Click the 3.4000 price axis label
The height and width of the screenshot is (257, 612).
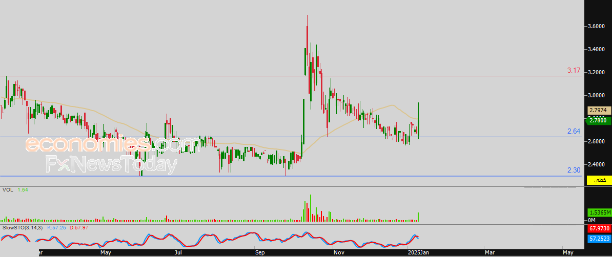point(597,49)
